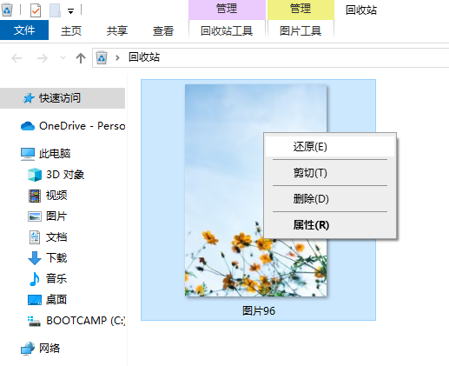The width and height of the screenshot is (449, 366).
Task: Choose 属性(R) from the context menu
Action: [330, 225]
